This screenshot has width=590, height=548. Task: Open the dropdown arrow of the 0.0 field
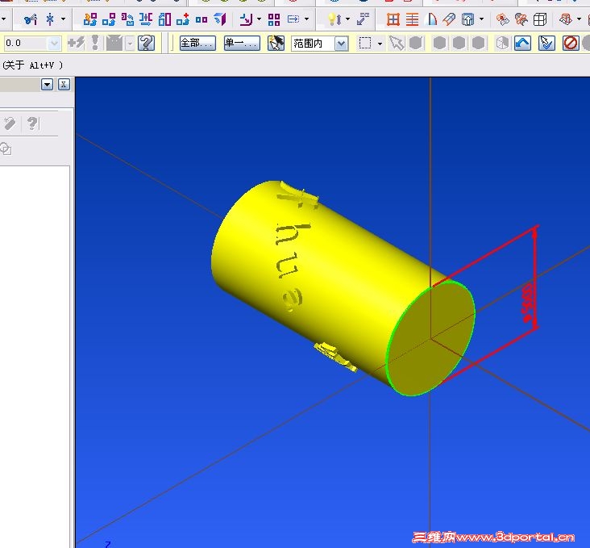click(54, 44)
